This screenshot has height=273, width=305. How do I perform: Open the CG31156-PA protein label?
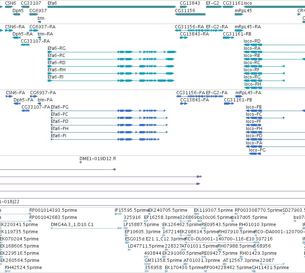tap(191, 92)
